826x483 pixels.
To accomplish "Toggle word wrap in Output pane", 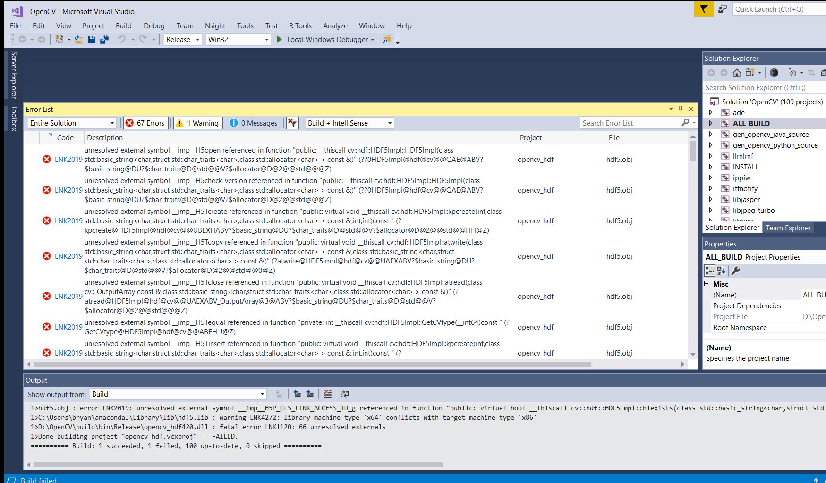I will [x=345, y=394].
